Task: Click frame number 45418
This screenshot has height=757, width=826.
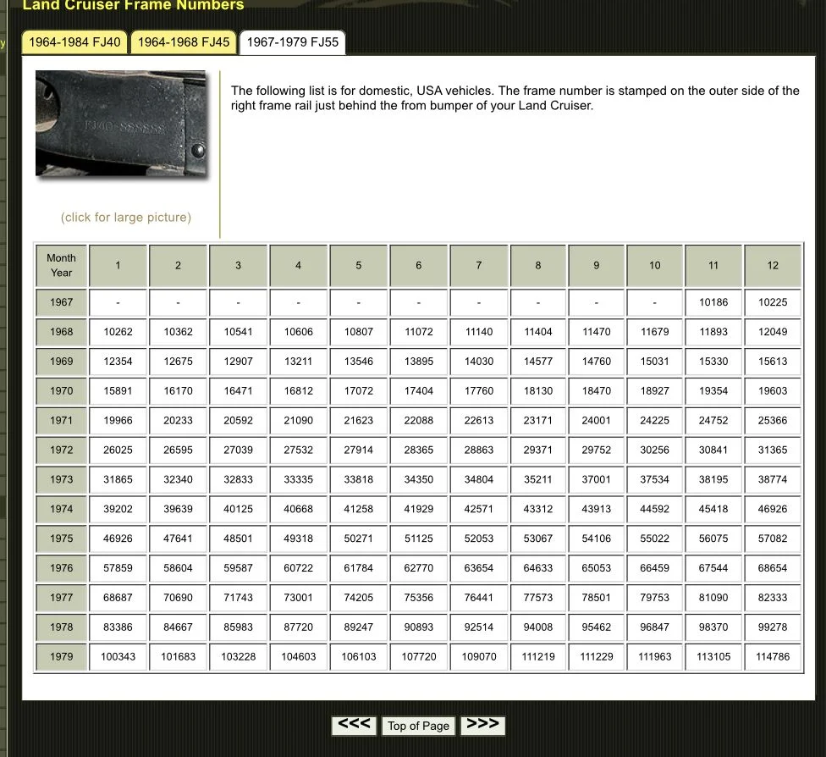Action: (713, 509)
